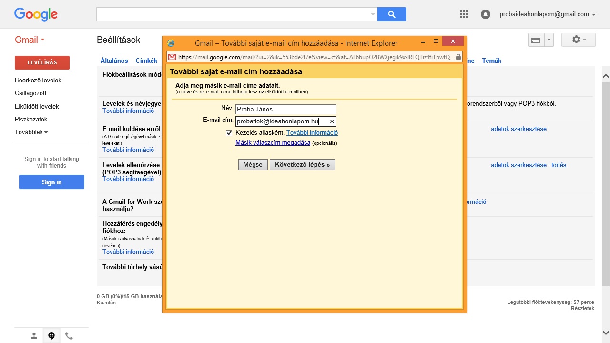The image size is (610, 343).
Task: Click the törlés link
Action: (x=559, y=165)
